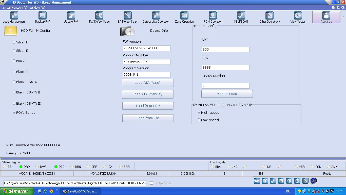Open the View Sector tool
The width and height of the screenshot is (346, 195).
coord(298,17)
